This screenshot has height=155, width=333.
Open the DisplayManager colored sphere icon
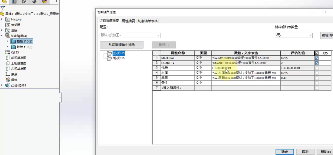44,2
